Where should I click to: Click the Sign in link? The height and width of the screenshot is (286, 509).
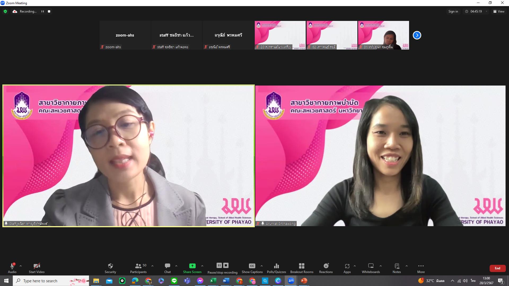pos(453,11)
